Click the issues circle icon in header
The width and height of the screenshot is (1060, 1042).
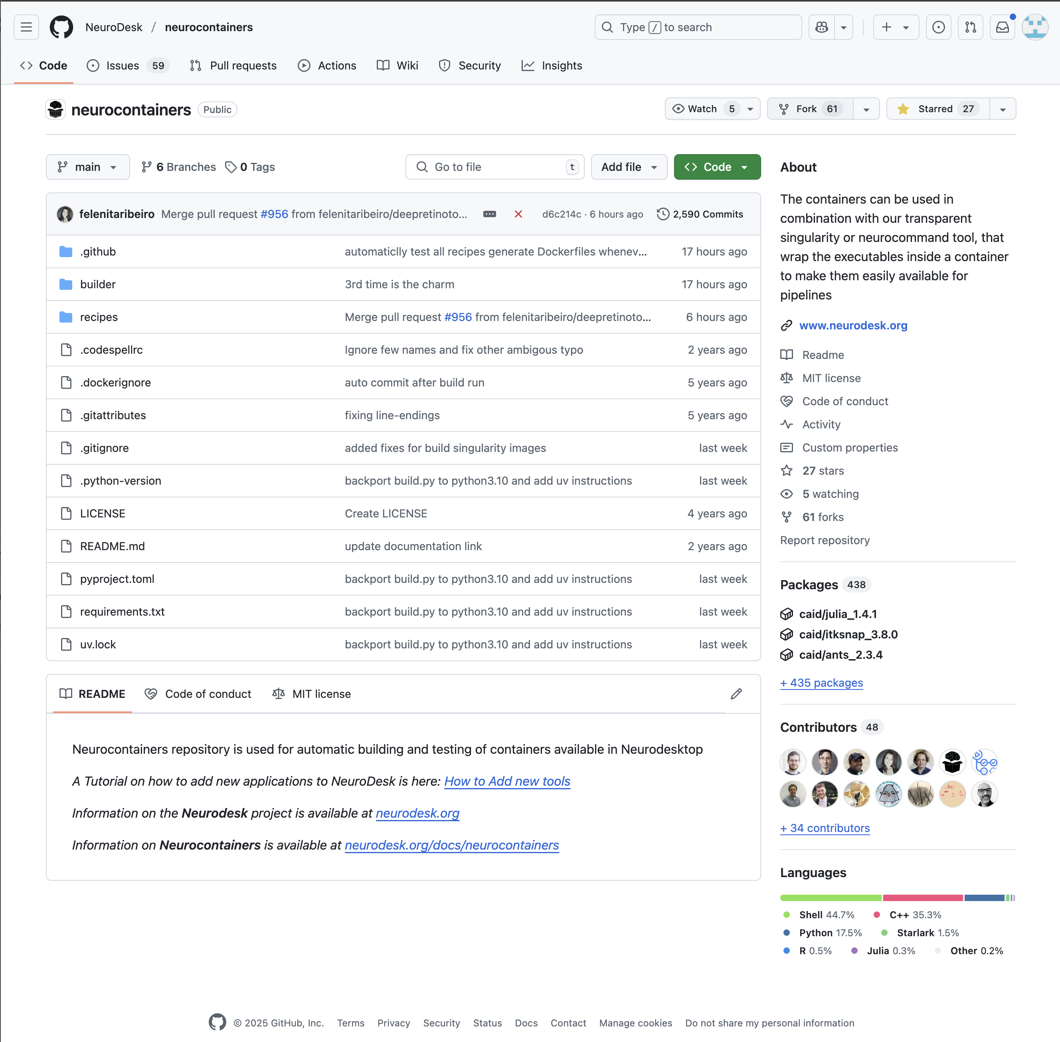click(938, 28)
